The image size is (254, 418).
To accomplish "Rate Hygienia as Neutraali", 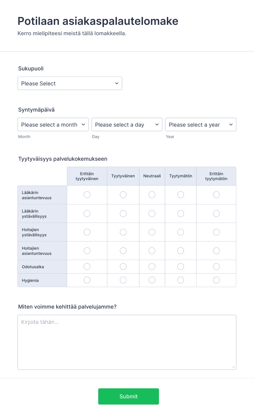I will [x=152, y=280].
